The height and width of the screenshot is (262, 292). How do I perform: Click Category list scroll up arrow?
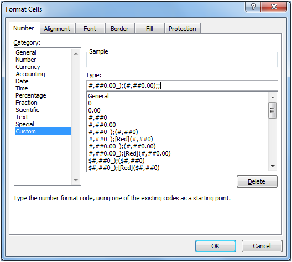(76, 54)
